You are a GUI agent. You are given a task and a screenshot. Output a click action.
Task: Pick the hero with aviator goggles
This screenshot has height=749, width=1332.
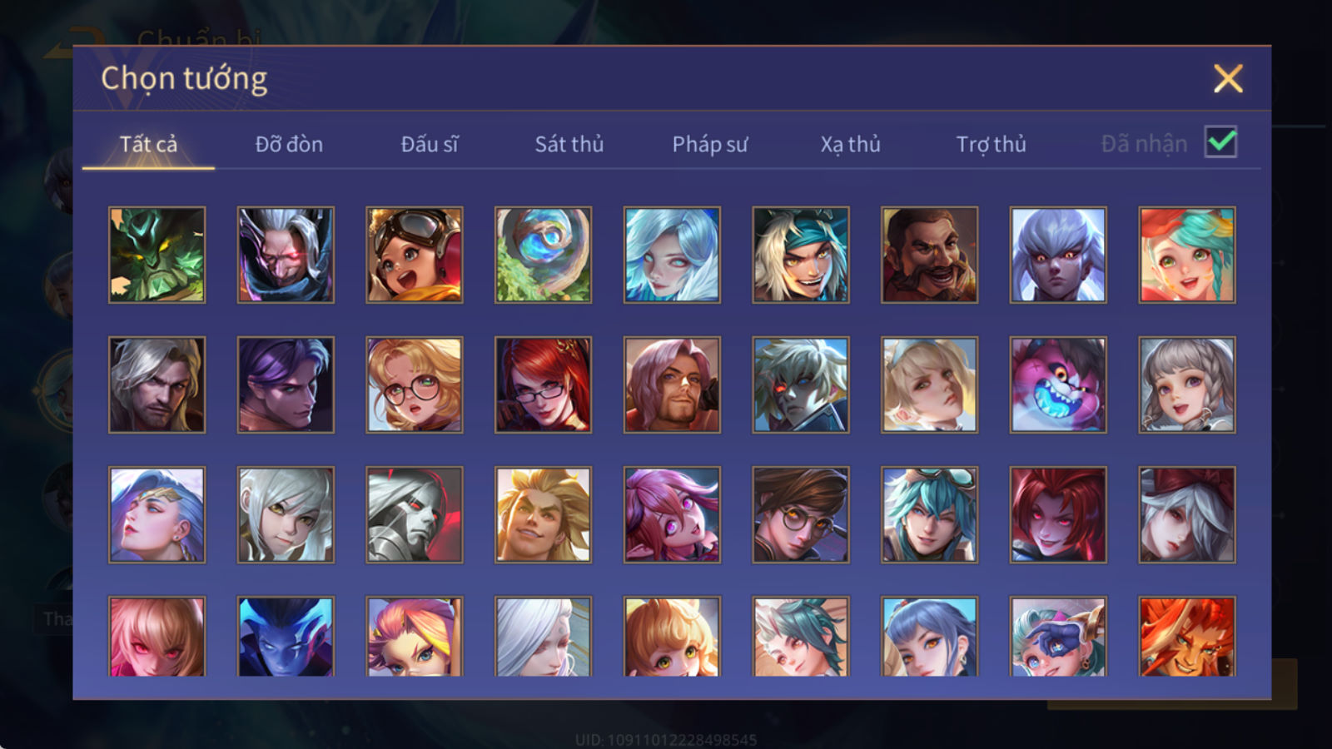(x=415, y=255)
